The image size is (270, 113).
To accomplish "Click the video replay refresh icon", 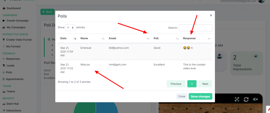I will tap(246, 99).
